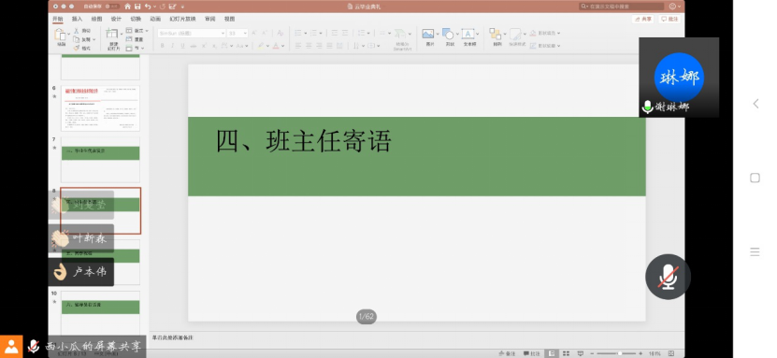Switch to slide sorter view icon
Viewport: 777px width, 358px height.
[x=566, y=353]
